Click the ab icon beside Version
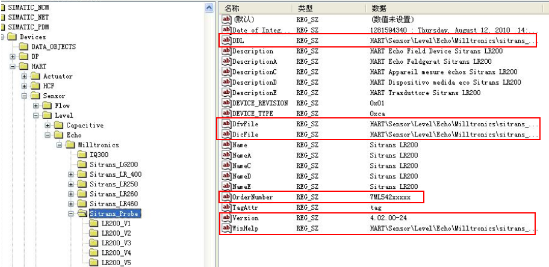 pyautogui.click(x=227, y=218)
